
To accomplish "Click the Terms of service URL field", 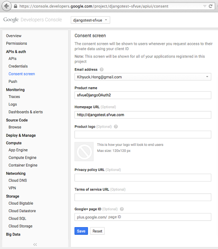I will tap(143, 197).
